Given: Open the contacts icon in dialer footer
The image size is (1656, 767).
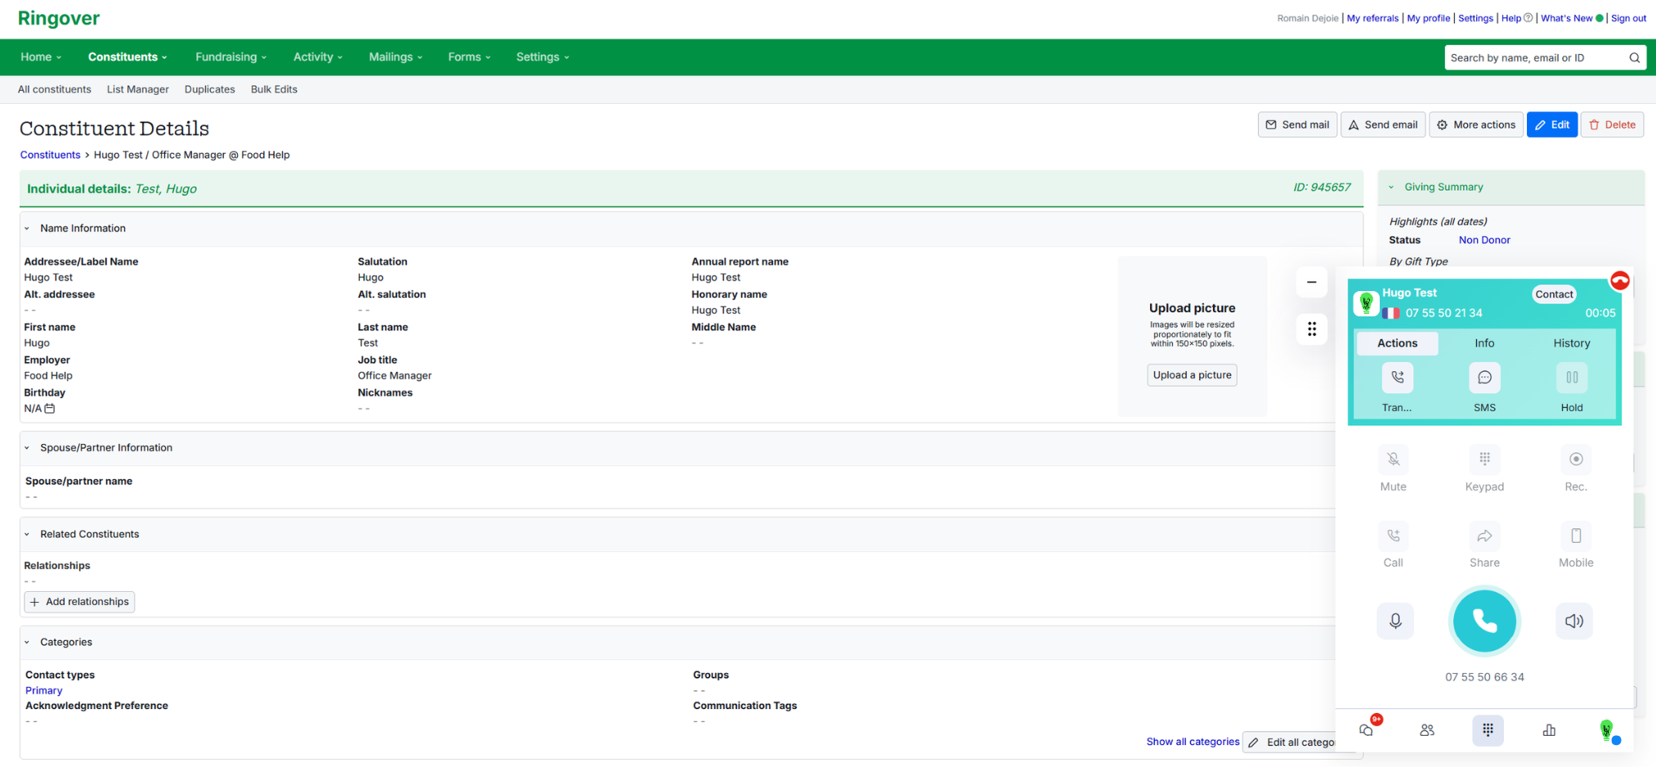Looking at the screenshot, I should point(1426,730).
